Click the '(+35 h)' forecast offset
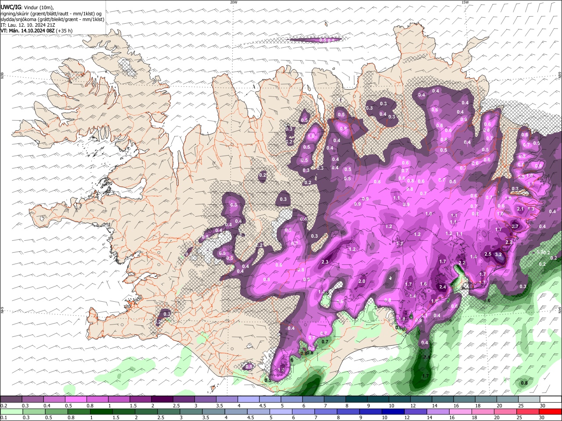The image size is (562, 421). pyautogui.click(x=65, y=31)
